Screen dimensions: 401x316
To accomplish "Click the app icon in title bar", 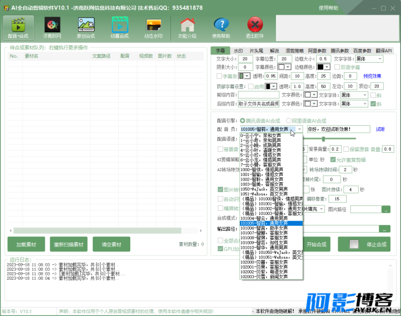I will (x=6, y=8).
